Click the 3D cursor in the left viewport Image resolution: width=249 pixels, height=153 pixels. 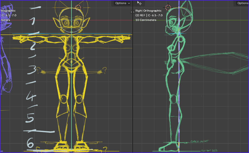[78, 8]
